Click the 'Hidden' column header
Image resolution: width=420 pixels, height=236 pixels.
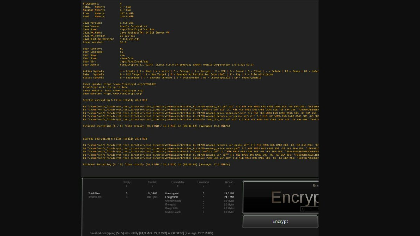229,182
